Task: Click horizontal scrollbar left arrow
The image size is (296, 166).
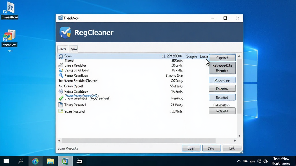Action: coord(59,140)
